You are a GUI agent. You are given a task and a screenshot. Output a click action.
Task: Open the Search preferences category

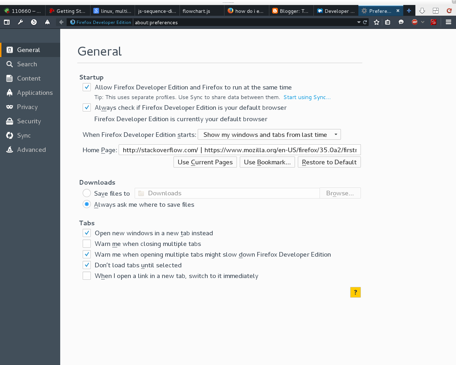pos(30,64)
